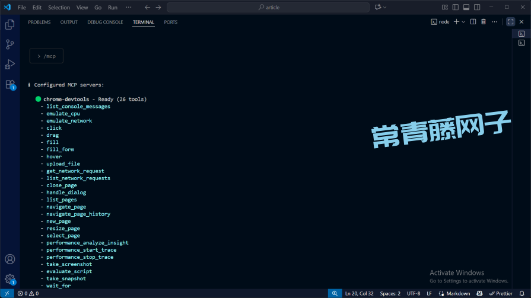Expand the Copilot chat dropdown arrow
The width and height of the screenshot is (531, 298).
[x=385, y=7]
